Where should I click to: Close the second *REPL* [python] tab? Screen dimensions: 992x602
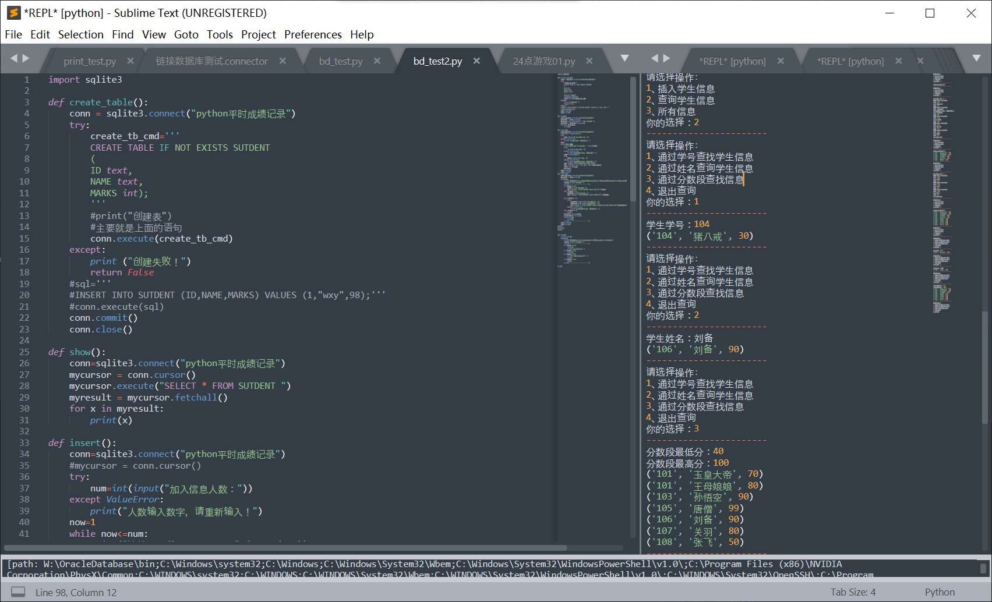pyautogui.click(x=899, y=60)
